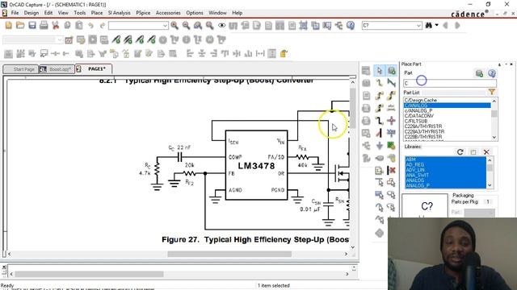Click the LM3478 chip in the schematic
Screen dimensions: 517x290
[256, 165]
